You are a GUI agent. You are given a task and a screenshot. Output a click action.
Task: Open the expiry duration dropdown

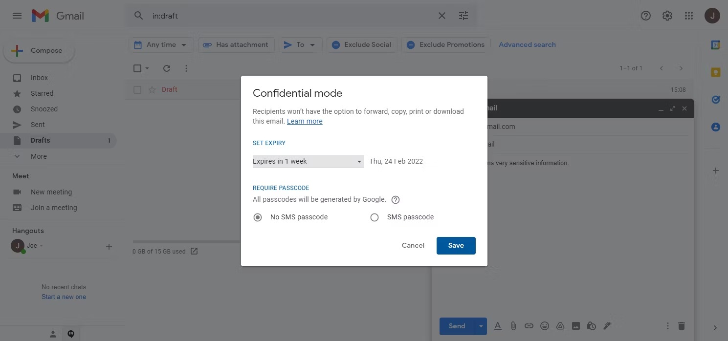point(308,161)
